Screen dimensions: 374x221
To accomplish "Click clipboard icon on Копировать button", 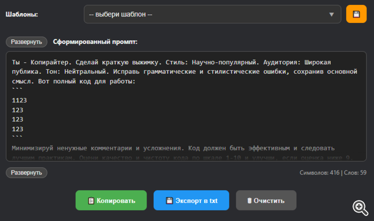I will point(91,201).
